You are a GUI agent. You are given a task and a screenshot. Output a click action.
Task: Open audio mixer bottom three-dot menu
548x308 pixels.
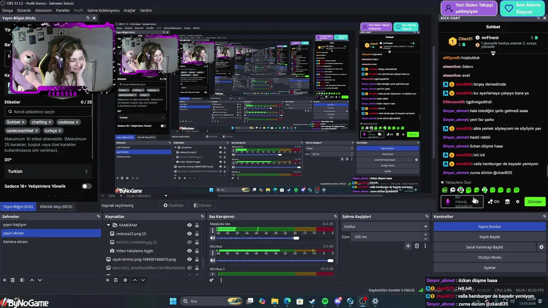pos(221,280)
